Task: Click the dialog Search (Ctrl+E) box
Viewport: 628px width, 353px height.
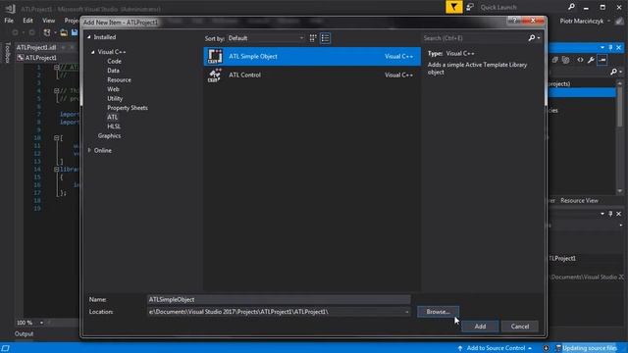Action: (x=475, y=38)
